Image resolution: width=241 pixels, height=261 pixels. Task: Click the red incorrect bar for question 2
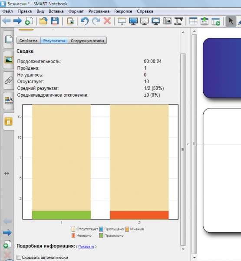139,215
